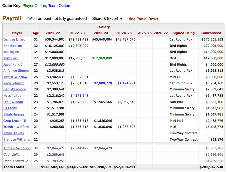Click the Team Totals row label
Viewport: 227px width, 172px height.
[x=14, y=167]
